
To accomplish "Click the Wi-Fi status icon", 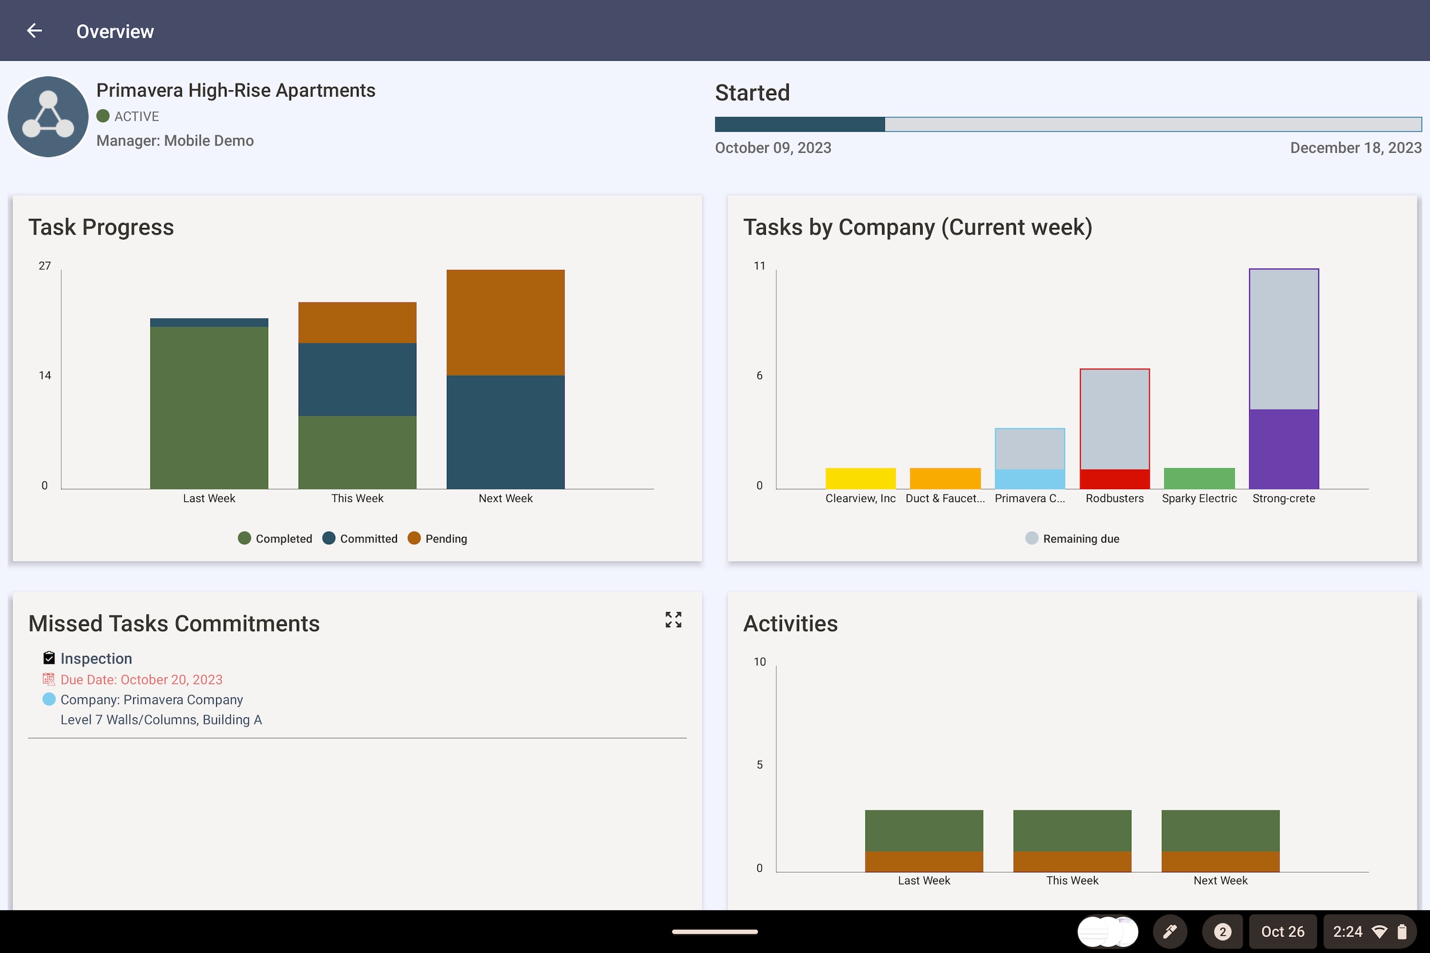I will click(1380, 931).
